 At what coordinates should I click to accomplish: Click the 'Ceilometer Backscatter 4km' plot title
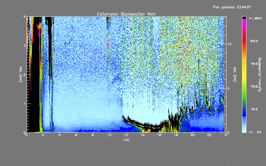click(126, 14)
